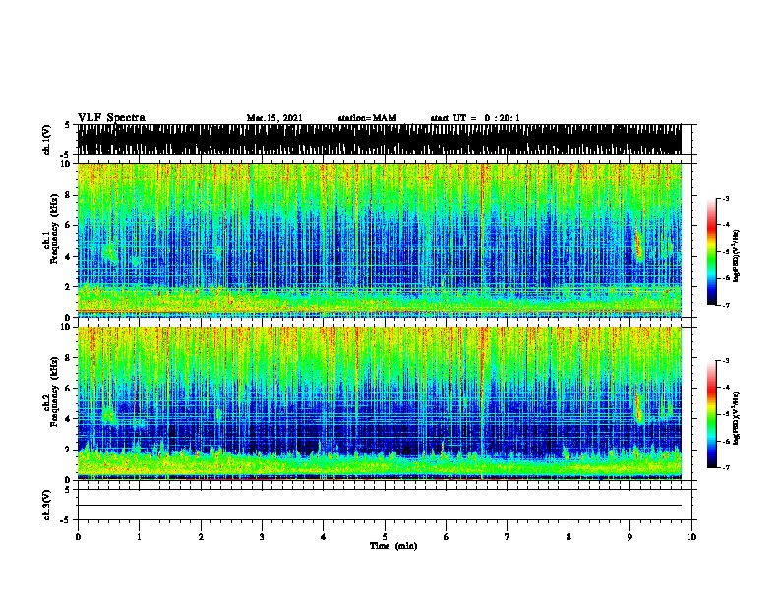Screen dimensions: 779x602
Task: Click the "-7" label on ch.2 color scale
Action: [x=726, y=467]
